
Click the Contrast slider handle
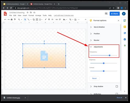[x=104, y=71]
